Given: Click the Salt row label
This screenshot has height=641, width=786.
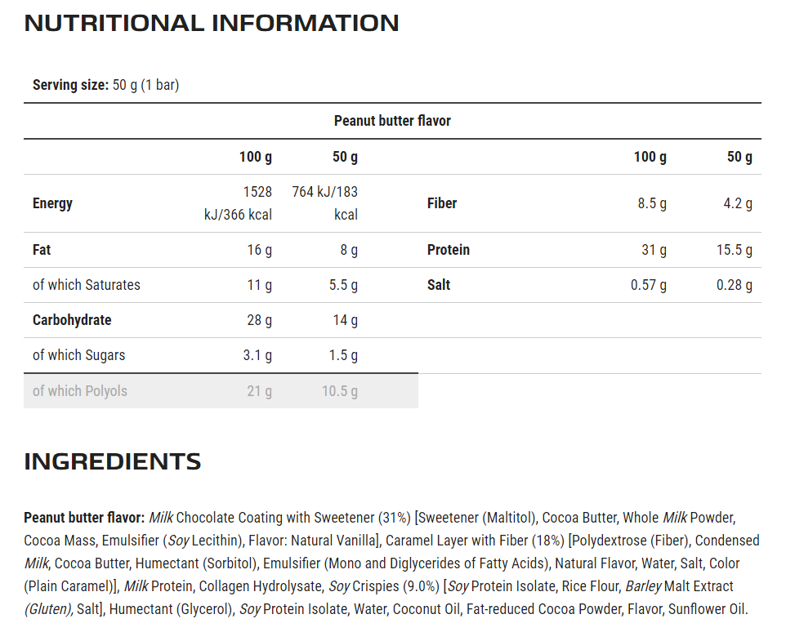Looking at the screenshot, I should click(x=439, y=285).
